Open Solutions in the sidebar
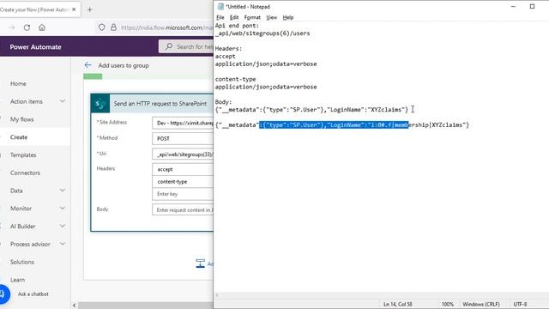 pyautogui.click(x=22, y=262)
